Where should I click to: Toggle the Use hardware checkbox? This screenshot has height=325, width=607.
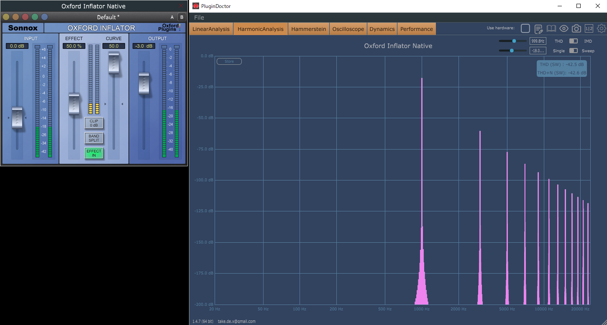pyautogui.click(x=525, y=28)
